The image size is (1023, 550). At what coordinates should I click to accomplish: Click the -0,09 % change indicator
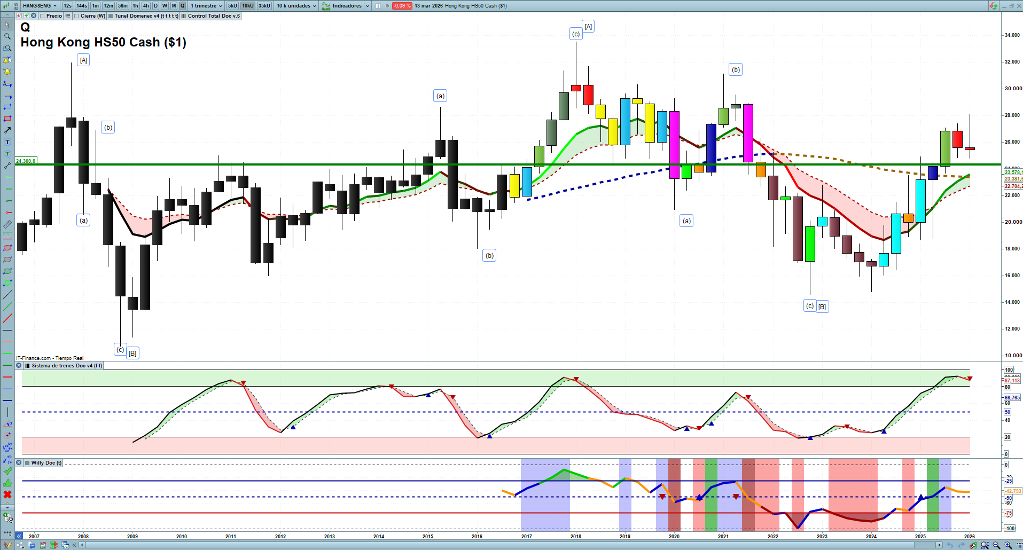[x=402, y=6]
